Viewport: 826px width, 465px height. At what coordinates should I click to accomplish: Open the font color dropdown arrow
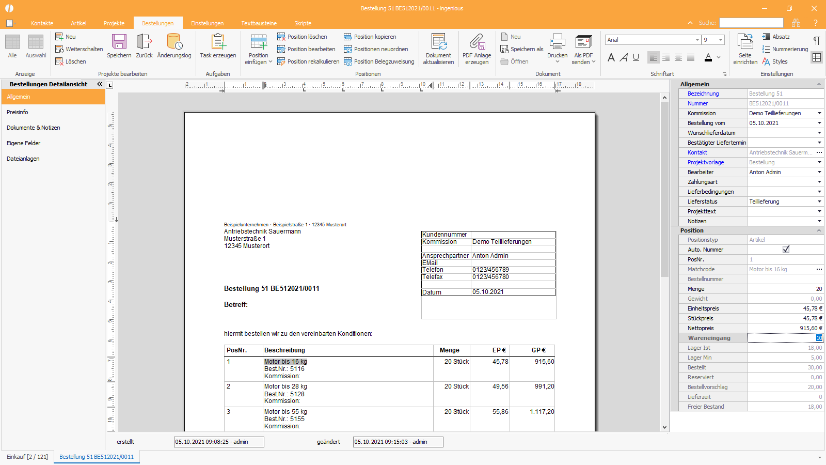[x=719, y=57]
